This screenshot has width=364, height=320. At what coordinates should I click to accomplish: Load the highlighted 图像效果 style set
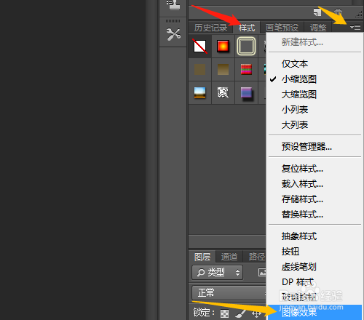coord(314,313)
